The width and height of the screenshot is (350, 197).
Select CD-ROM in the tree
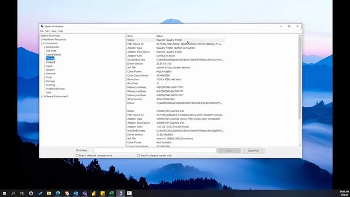51,51
